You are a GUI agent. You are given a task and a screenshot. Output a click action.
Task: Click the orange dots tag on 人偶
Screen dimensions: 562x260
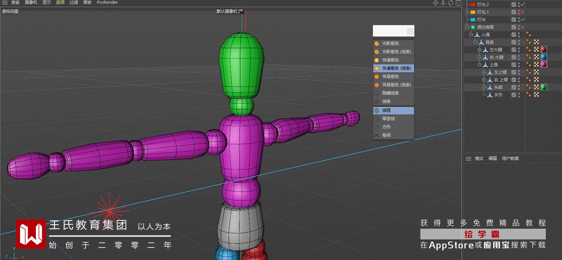tap(529, 35)
